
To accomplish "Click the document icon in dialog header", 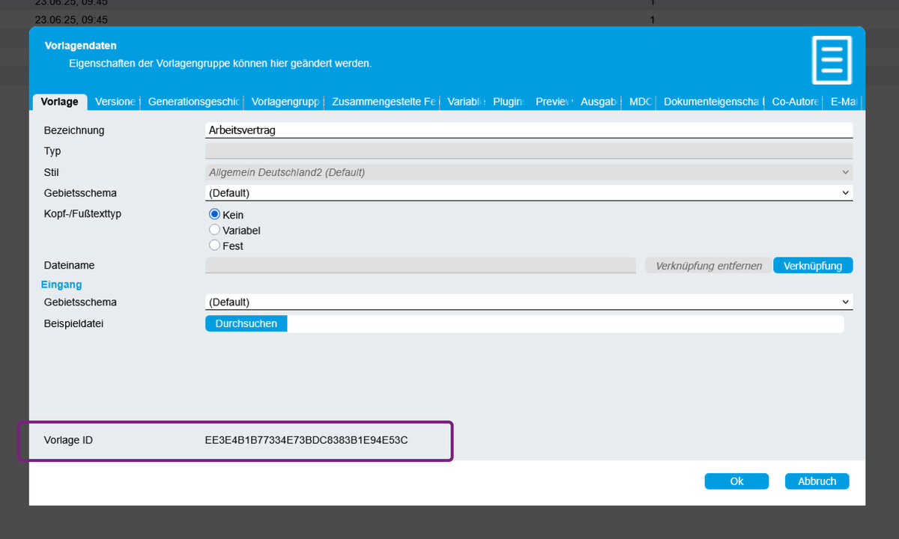I will [832, 59].
